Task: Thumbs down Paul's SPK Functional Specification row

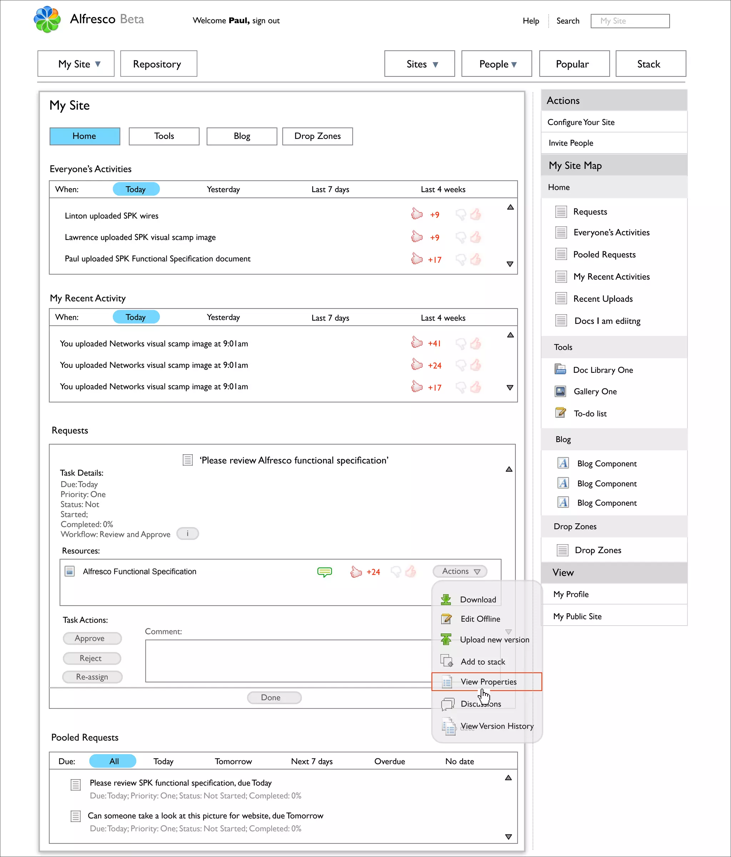Action: point(460,260)
